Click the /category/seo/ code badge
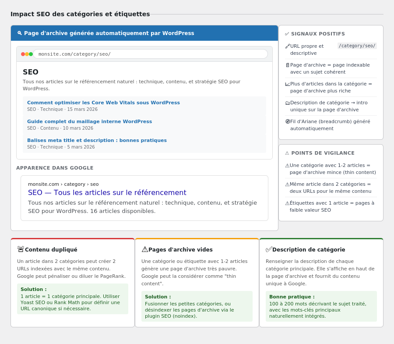 (357, 46)
